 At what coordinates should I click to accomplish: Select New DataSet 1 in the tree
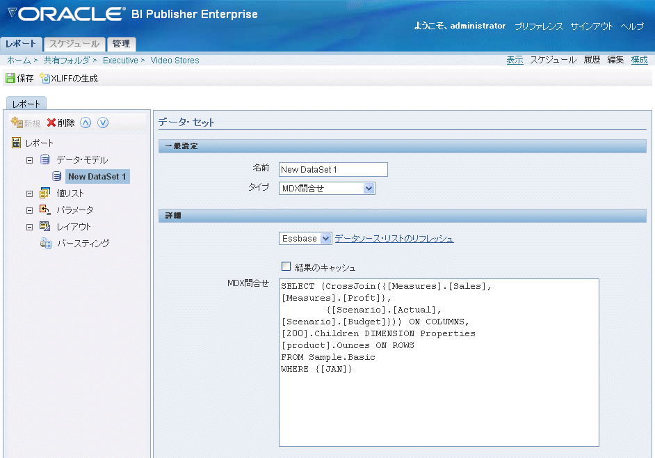point(97,177)
